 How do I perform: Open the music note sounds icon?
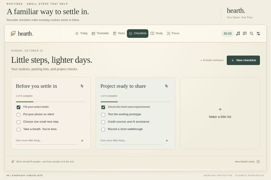pyautogui.click(x=238, y=34)
